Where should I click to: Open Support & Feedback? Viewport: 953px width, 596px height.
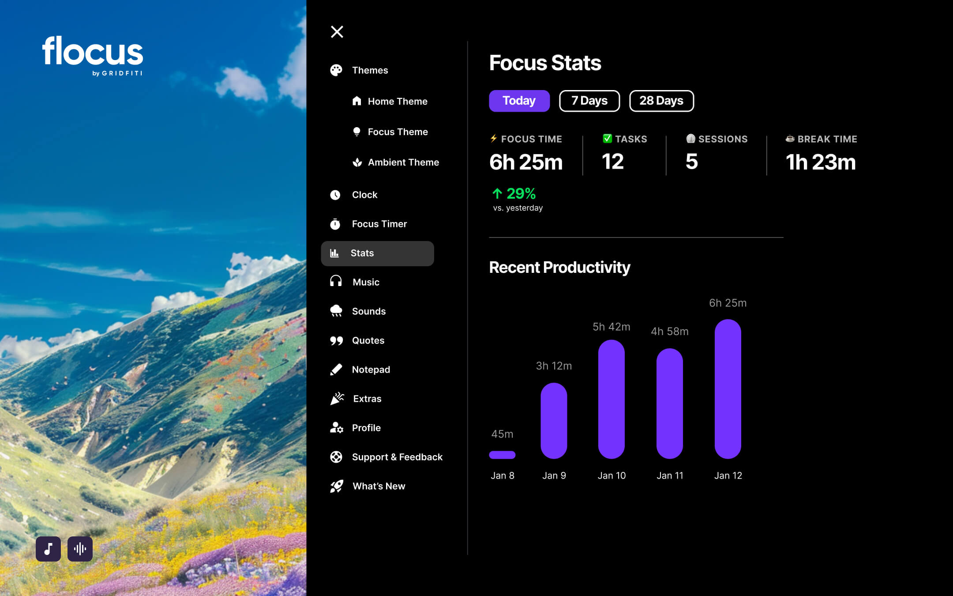coord(397,457)
